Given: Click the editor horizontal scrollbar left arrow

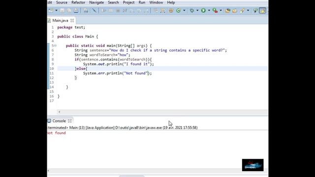Looking at the screenshot, I should click(x=59, y=112).
